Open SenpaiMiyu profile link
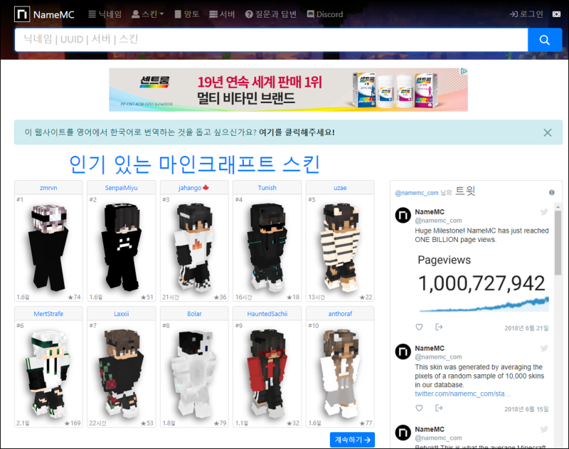The width and height of the screenshot is (569, 449). tap(121, 188)
